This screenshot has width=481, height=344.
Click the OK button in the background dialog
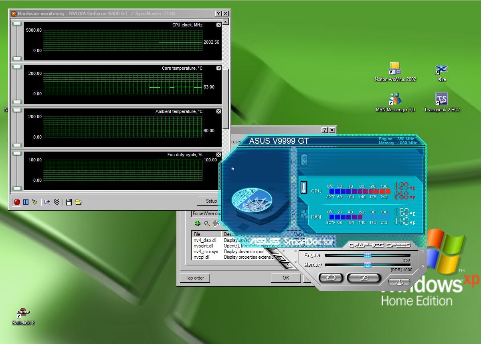tap(286, 278)
